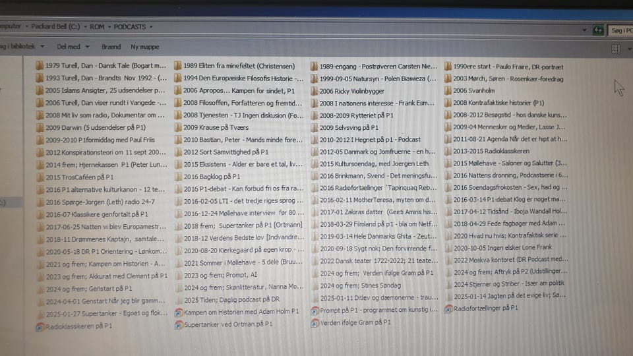Select folder icon for 2009 Krause på Tværs
Viewport: 633px width, 356px height.
178,127
